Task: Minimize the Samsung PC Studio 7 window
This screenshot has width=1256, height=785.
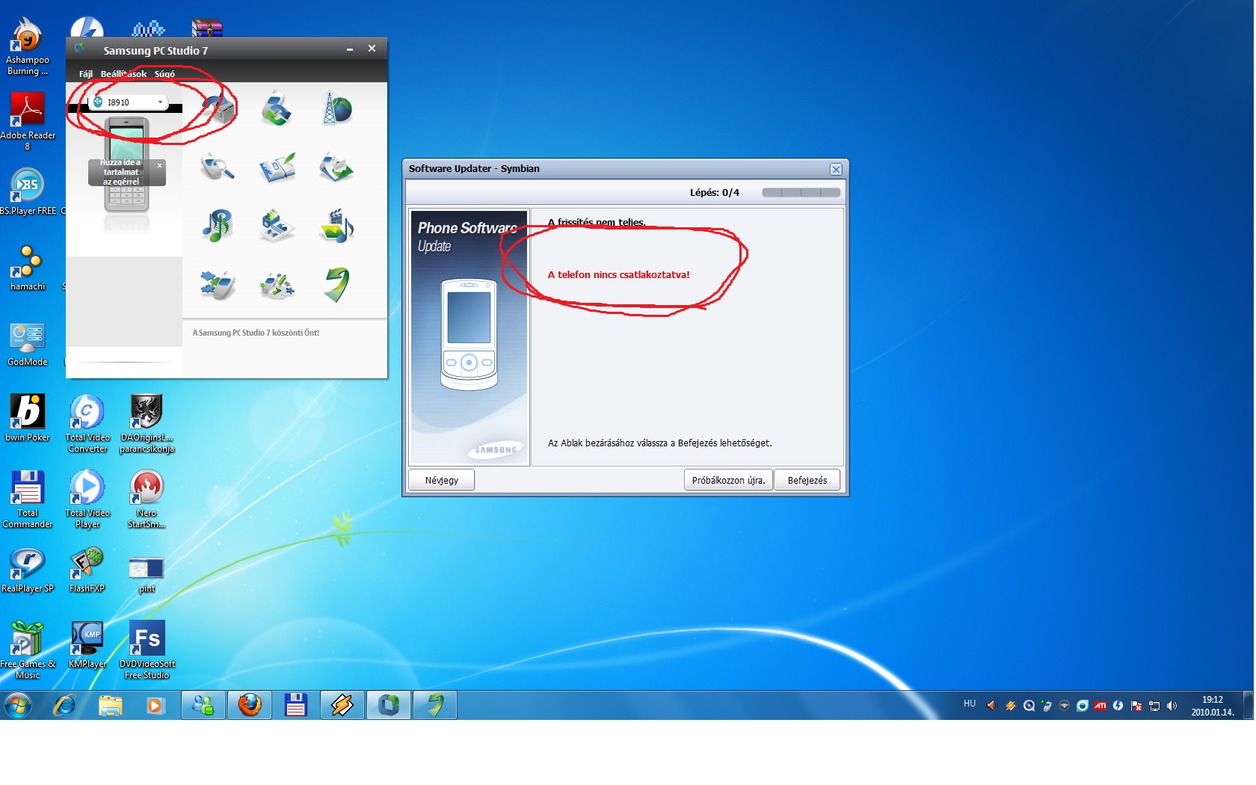Action: pyautogui.click(x=349, y=49)
